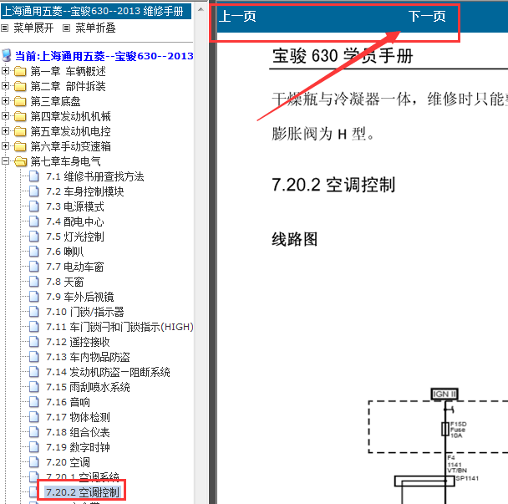Collapse 第七章车身电气 tree node

(5, 160)
